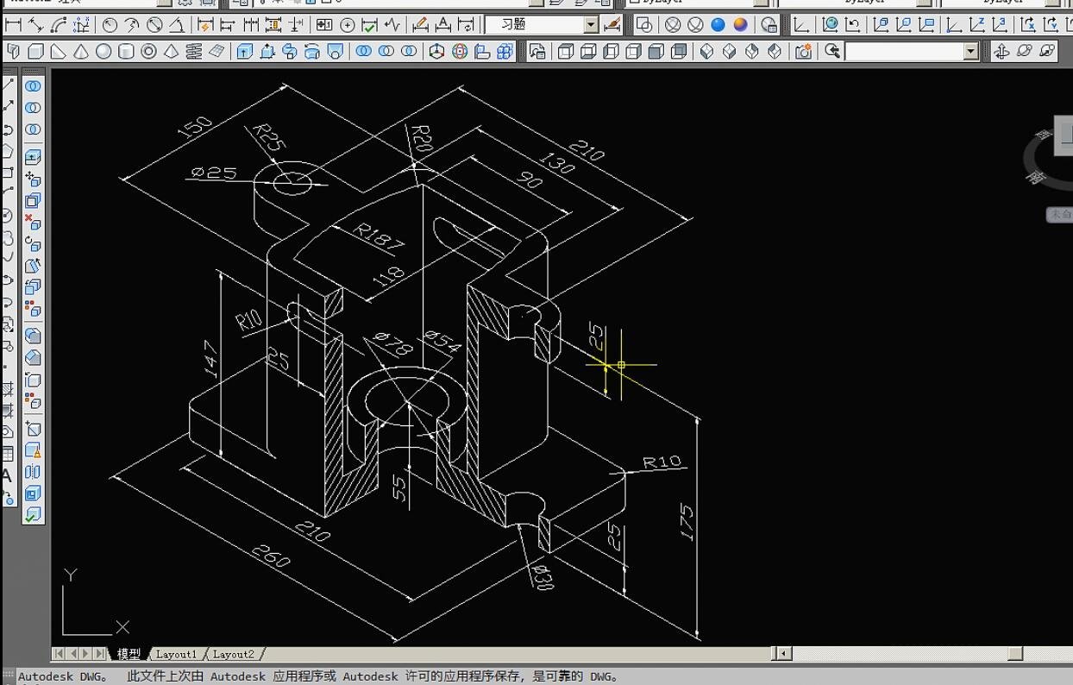Set the SW Isometric view
This screenshot has width=1073, height=685.
pyautogui.click(x=707, y=52)
